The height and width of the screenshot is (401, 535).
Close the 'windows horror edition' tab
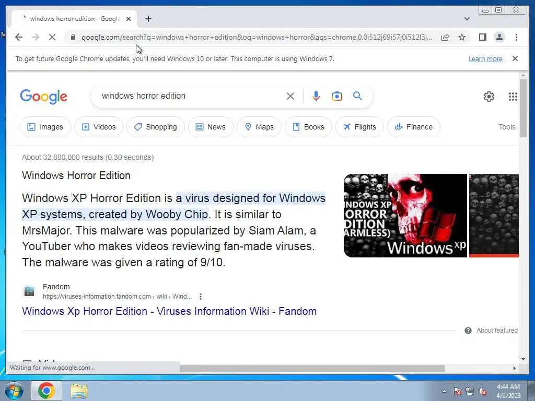(129, 19)
